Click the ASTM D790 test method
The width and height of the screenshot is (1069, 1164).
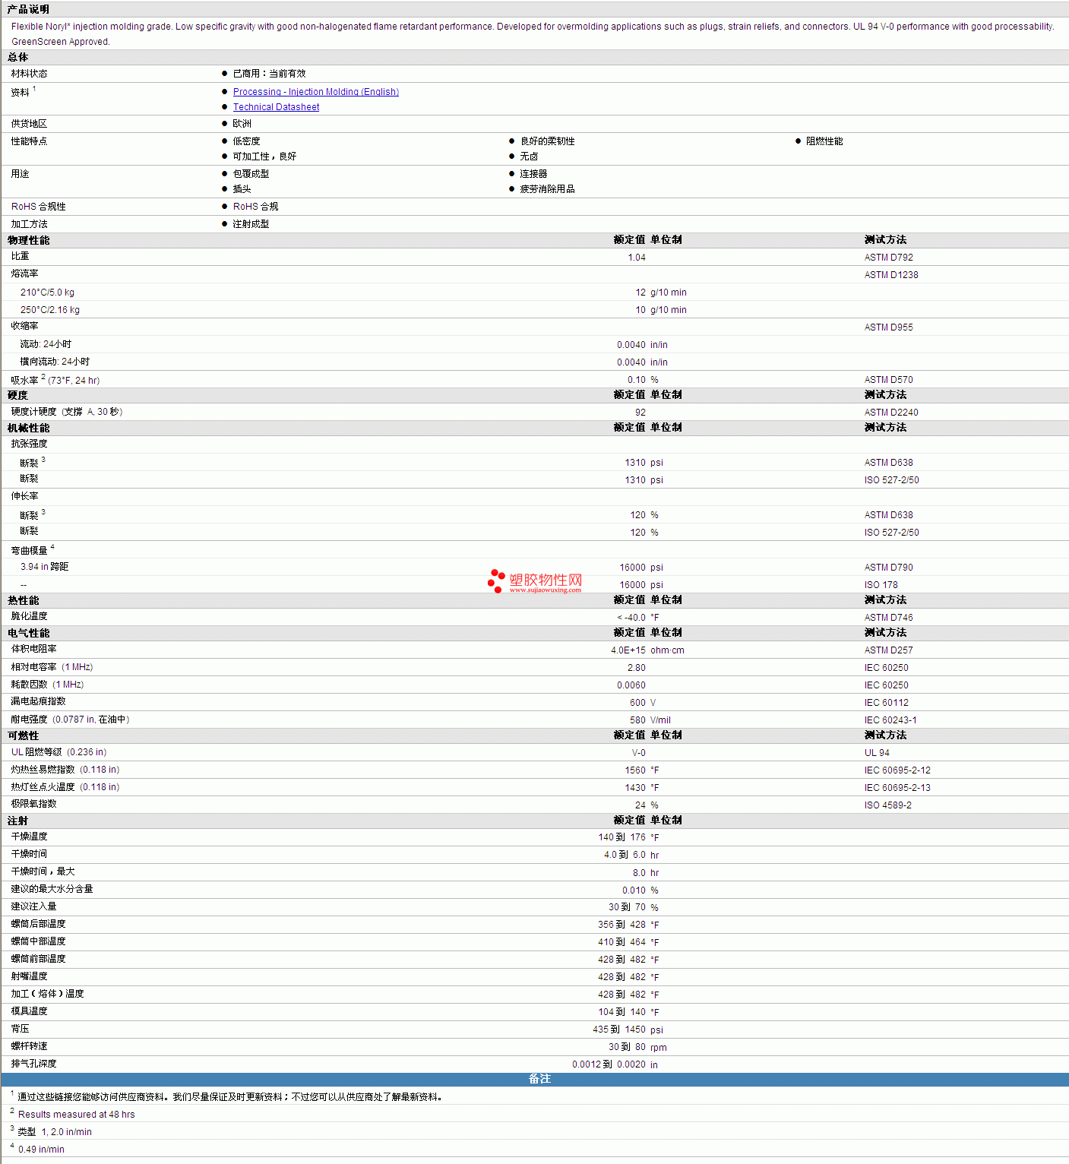click(889, 568)
